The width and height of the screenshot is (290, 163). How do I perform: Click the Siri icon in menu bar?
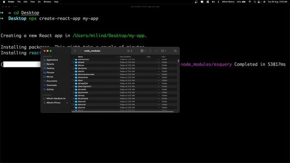coord(264,2)
